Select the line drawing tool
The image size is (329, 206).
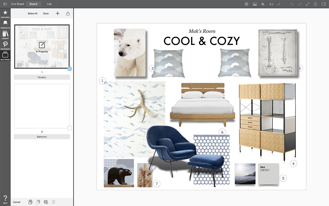coord(279,4)
